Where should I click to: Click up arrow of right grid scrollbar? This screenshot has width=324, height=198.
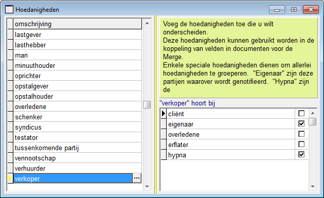[313, 113]
